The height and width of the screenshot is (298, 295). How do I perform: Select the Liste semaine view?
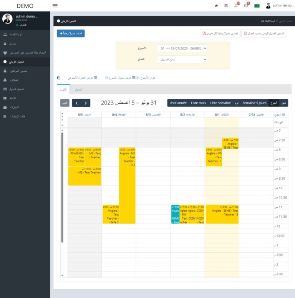pos(220,103)
